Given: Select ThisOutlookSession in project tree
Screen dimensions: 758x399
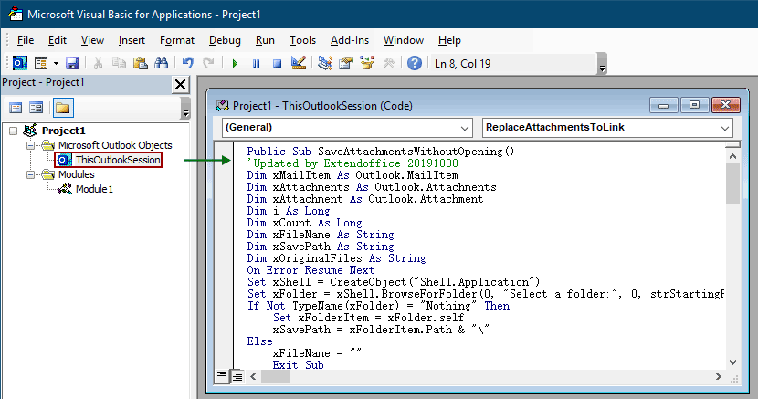Looking at the screenshot, I should [117, 160].
